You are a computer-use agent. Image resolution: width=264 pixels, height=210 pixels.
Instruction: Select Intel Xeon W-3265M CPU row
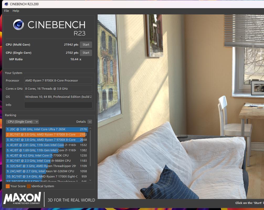[x=47, y=171]
